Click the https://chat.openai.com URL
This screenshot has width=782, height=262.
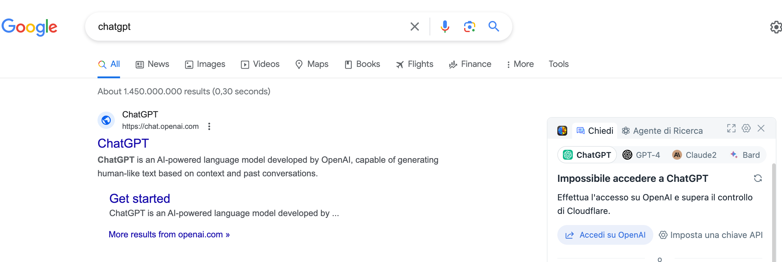pos(160,126)
